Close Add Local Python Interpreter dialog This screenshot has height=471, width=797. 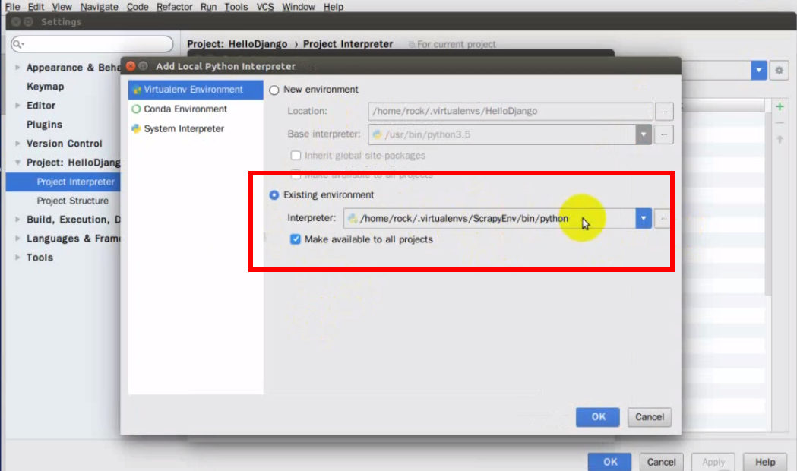131,66
